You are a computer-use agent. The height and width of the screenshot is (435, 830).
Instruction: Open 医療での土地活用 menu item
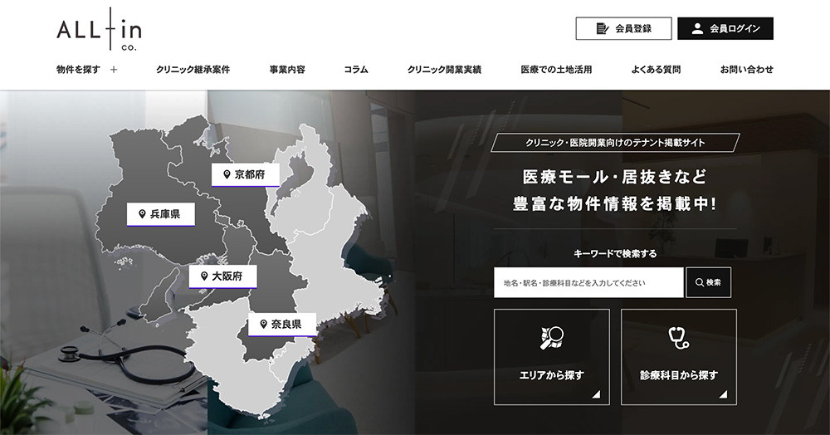click(x=556, y=70)
